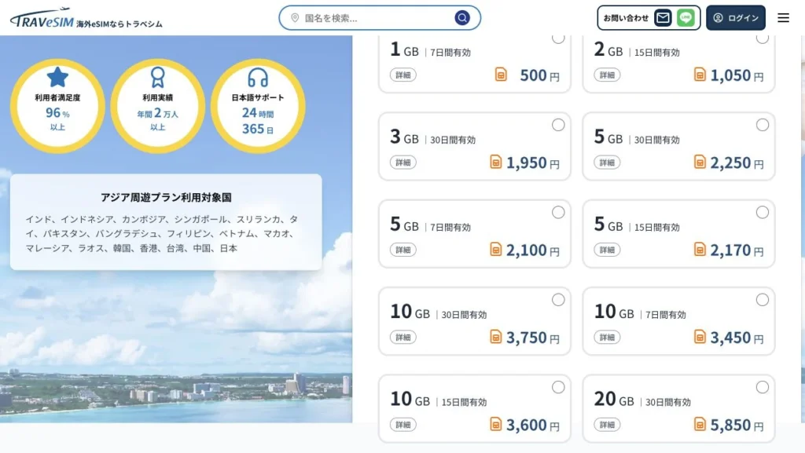Click the SIM icon beside 5,850円

point(700,425)
